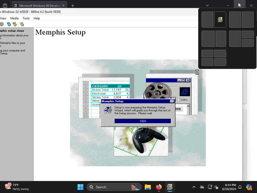Open the Windows Start menu
The image size is (257, 193).
80,187
